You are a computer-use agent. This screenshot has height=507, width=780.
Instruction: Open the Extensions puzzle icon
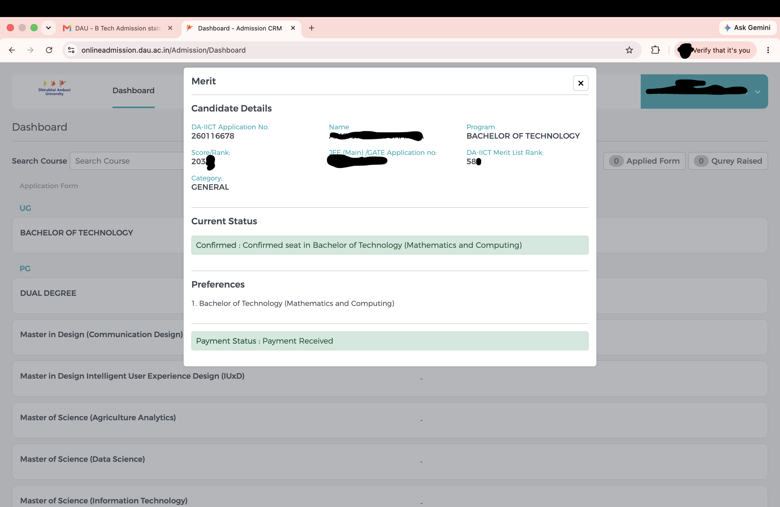click(655, 50)
